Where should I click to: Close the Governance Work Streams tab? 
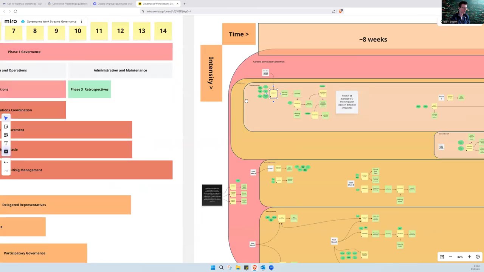[x=177, y=4]
